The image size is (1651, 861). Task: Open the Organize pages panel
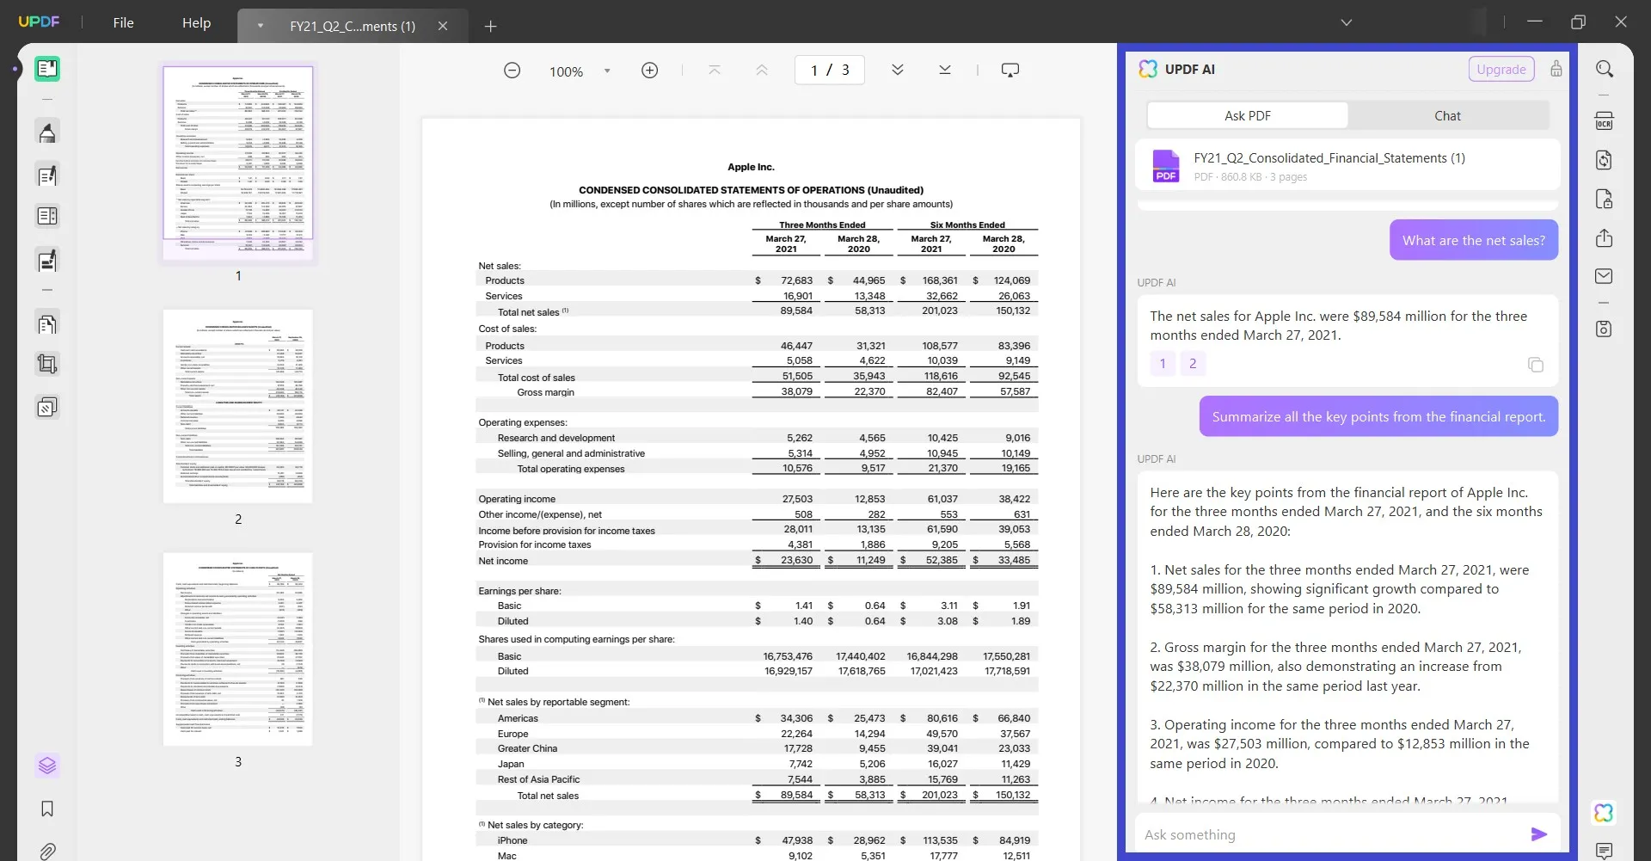click(46, 324)
